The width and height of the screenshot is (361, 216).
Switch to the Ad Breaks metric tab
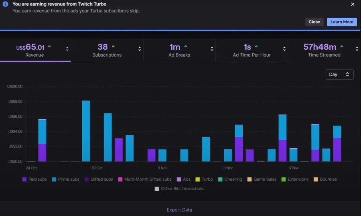[179, 50]
